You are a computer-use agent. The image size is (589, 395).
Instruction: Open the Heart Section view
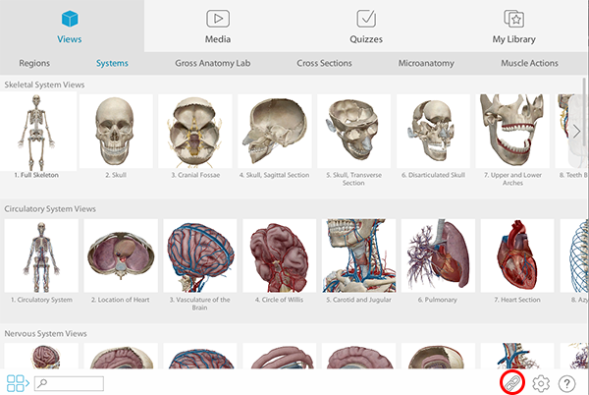click(517, 255)
